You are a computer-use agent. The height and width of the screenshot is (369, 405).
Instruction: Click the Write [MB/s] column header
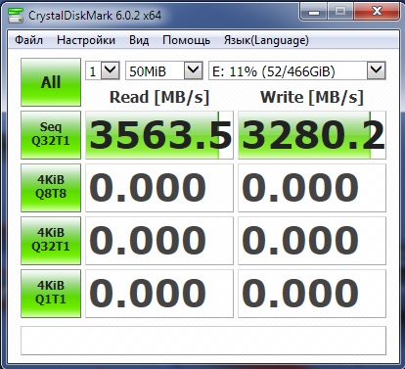click(312, 97)
